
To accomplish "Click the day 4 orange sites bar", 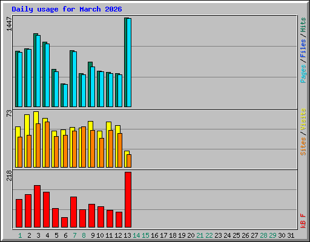I will pyautogui.click(x=47, y=145).
